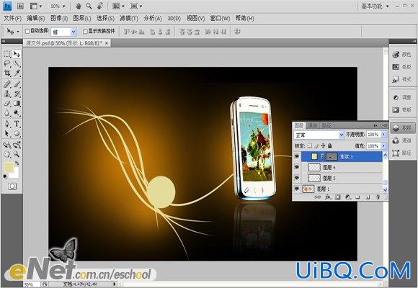The image size is (418, 288).
Task: Reset default foreground and background colors
Action: (x=5, y=176)
